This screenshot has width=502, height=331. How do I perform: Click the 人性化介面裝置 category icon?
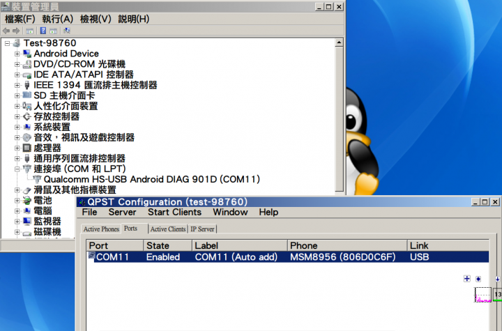(x=27, y=106)
